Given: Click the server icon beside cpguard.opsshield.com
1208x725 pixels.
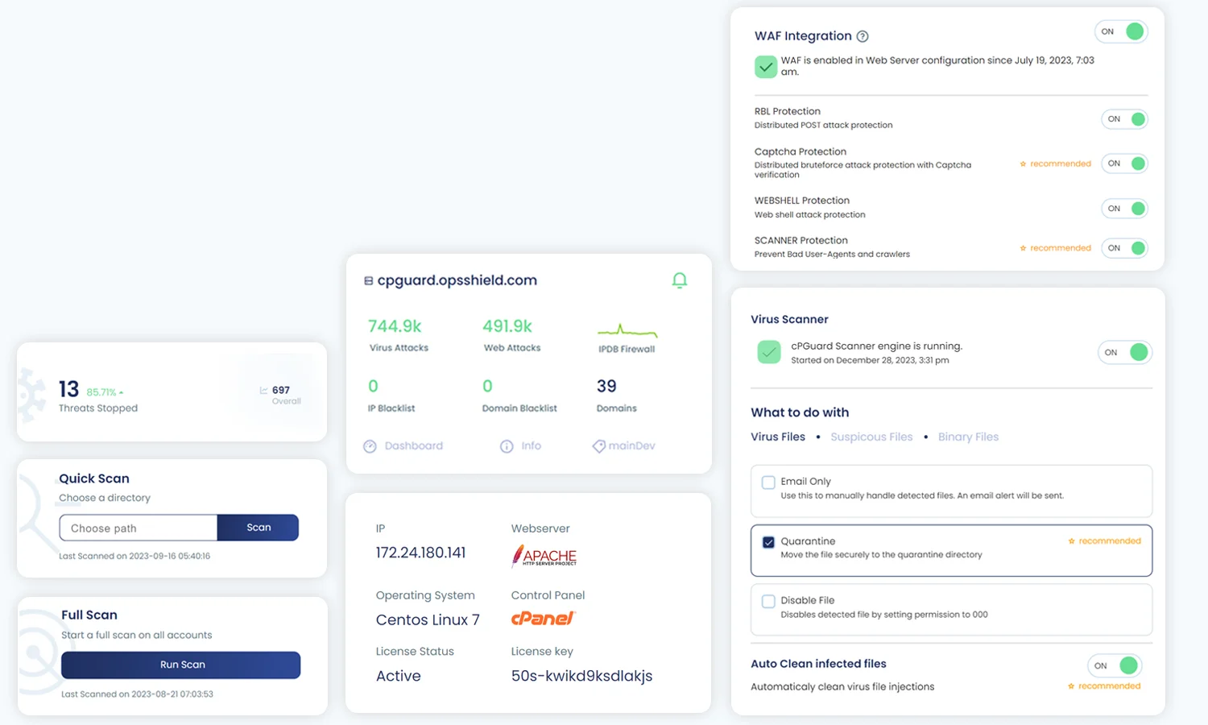Looking at the screenshot, I should pyautogui.click(x=369, y=281).
